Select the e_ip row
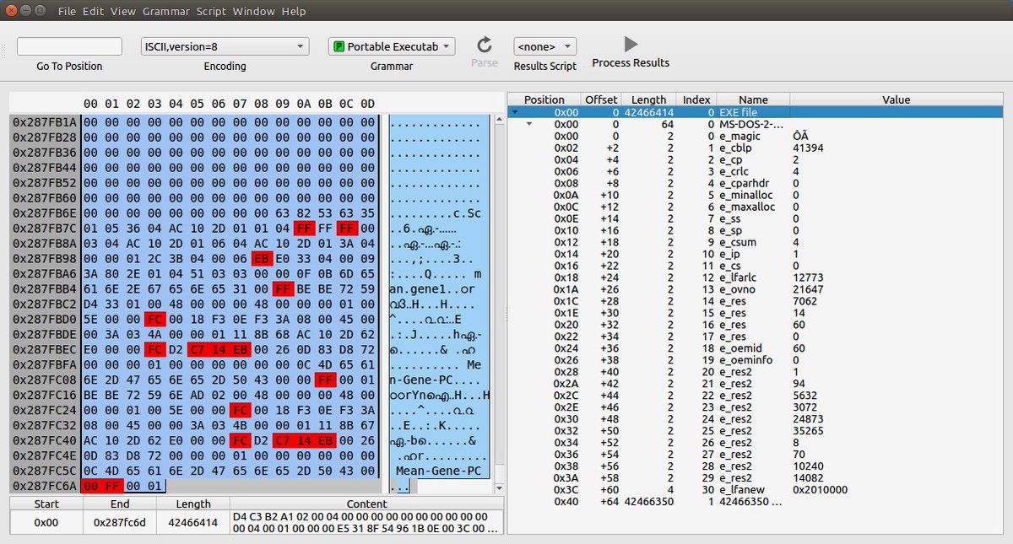1013x544 pixels. [x=756, y=254]
